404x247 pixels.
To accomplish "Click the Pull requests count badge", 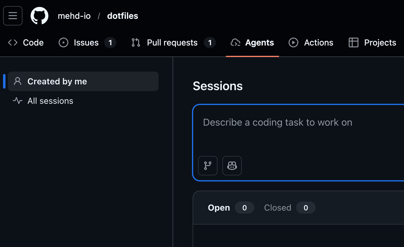I will 210,43.
